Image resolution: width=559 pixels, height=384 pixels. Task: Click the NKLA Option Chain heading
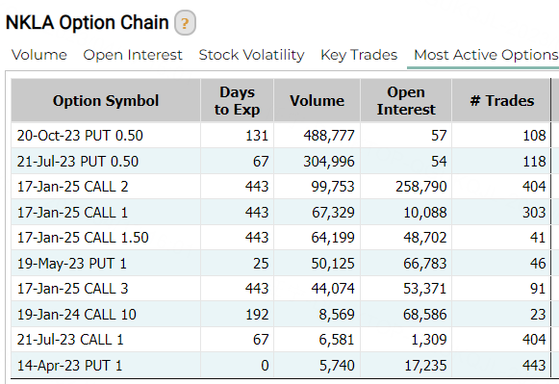pos(88,23)
